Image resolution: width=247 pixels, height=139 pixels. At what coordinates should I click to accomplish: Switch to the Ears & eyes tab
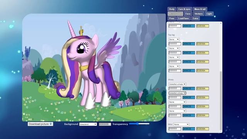(x=184, y=9)
